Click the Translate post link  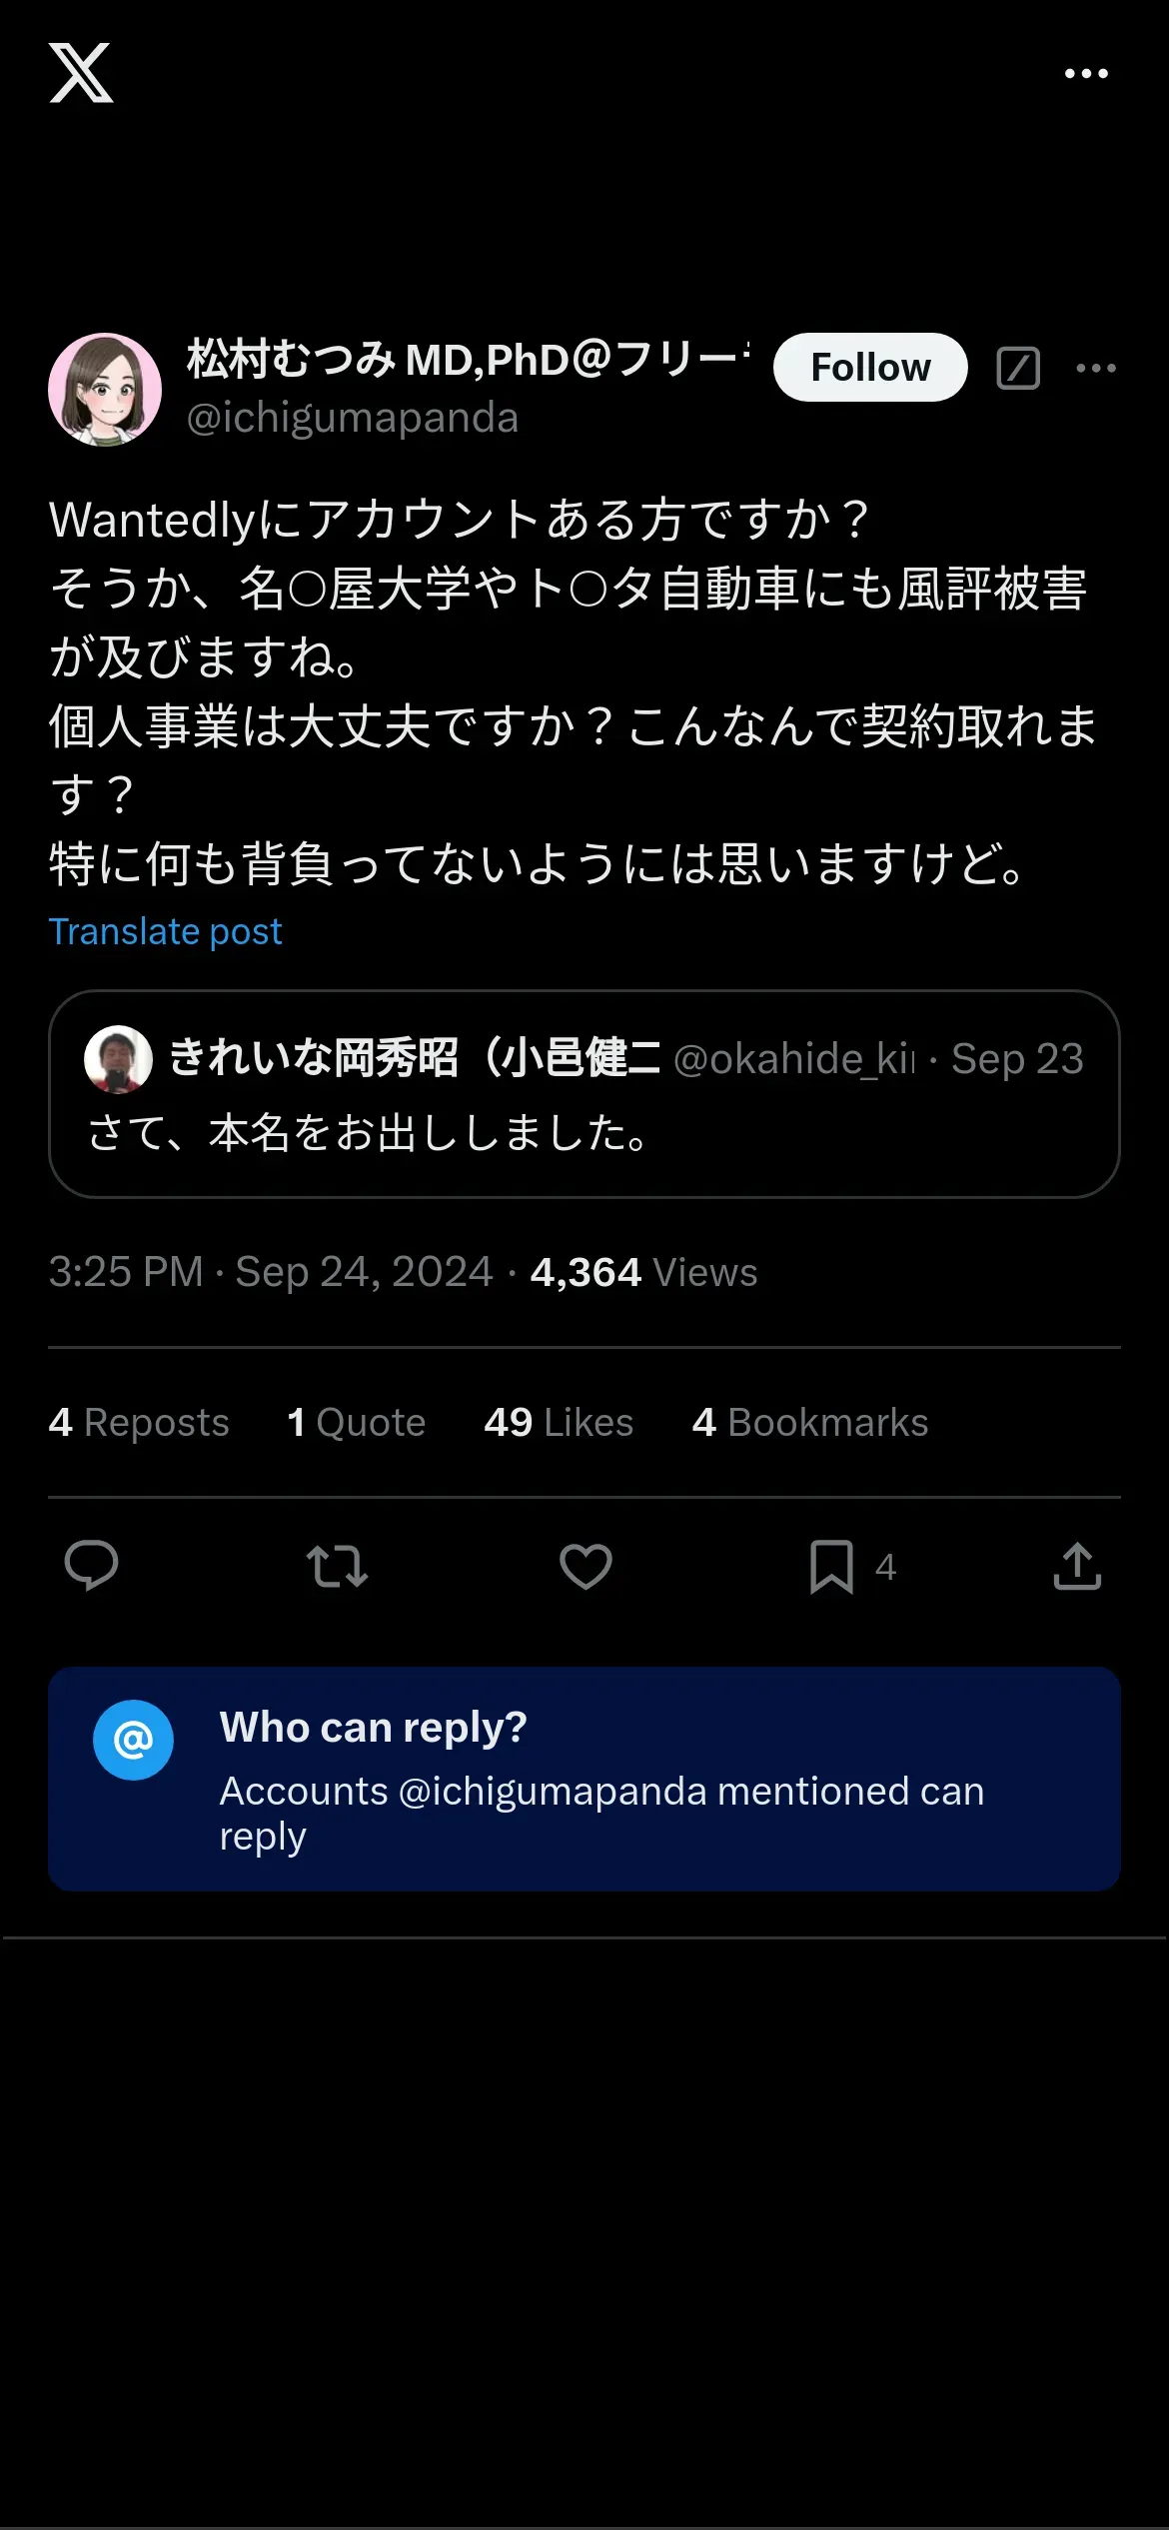(x=166, y=931)
